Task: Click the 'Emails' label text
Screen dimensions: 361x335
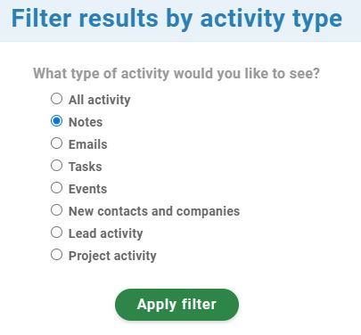Action: point(88,144)
